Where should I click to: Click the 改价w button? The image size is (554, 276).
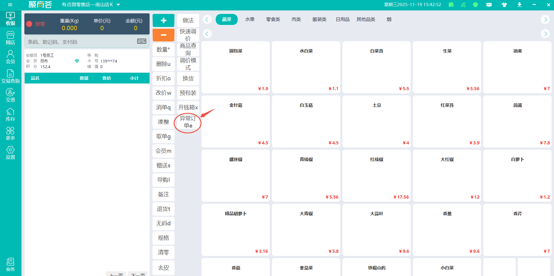164,93
